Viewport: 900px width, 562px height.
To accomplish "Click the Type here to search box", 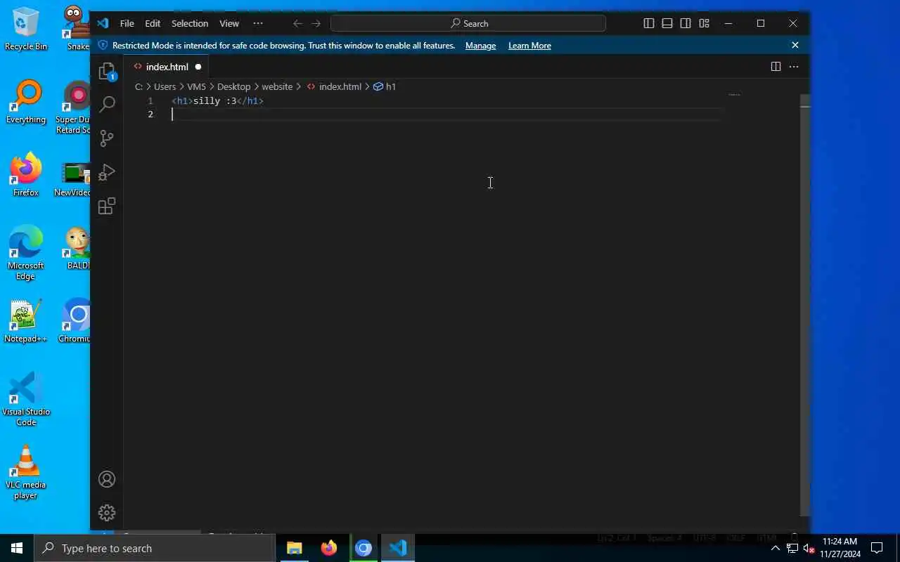I will coord(154,548).
